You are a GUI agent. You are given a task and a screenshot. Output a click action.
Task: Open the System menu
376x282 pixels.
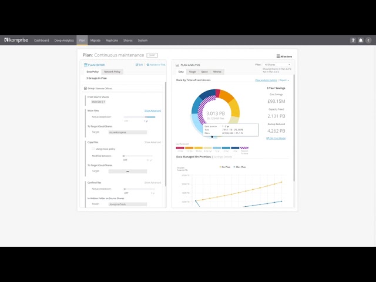[x=142, y=41]
